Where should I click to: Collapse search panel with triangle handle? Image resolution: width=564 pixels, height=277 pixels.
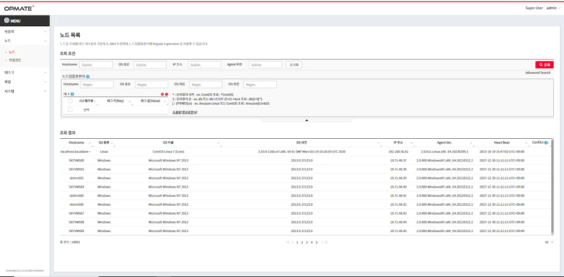click(x=306, y=120)
